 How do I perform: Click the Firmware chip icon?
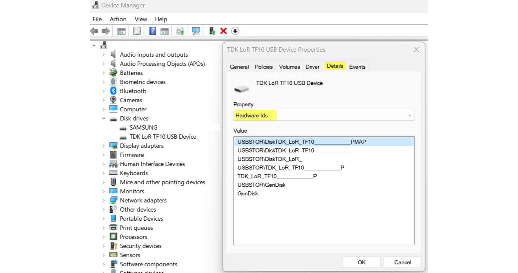click(x=113, y=155)
